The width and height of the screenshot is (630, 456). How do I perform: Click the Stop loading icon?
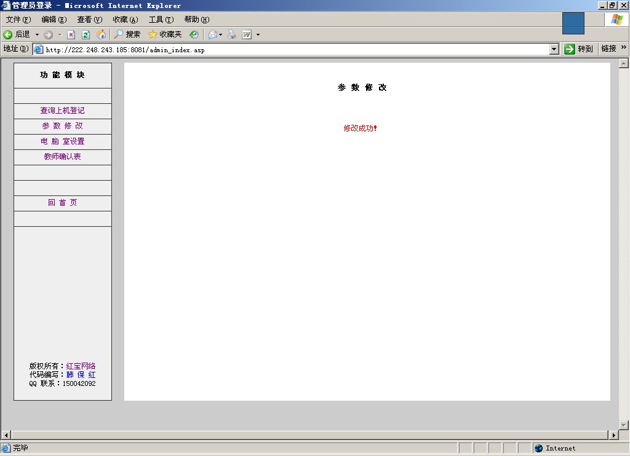coord(71,34)
